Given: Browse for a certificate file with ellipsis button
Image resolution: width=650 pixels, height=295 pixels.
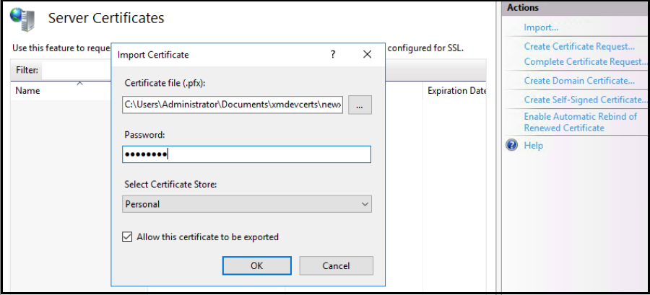Looking at the screenshot, I should click(x=360, y=105).
